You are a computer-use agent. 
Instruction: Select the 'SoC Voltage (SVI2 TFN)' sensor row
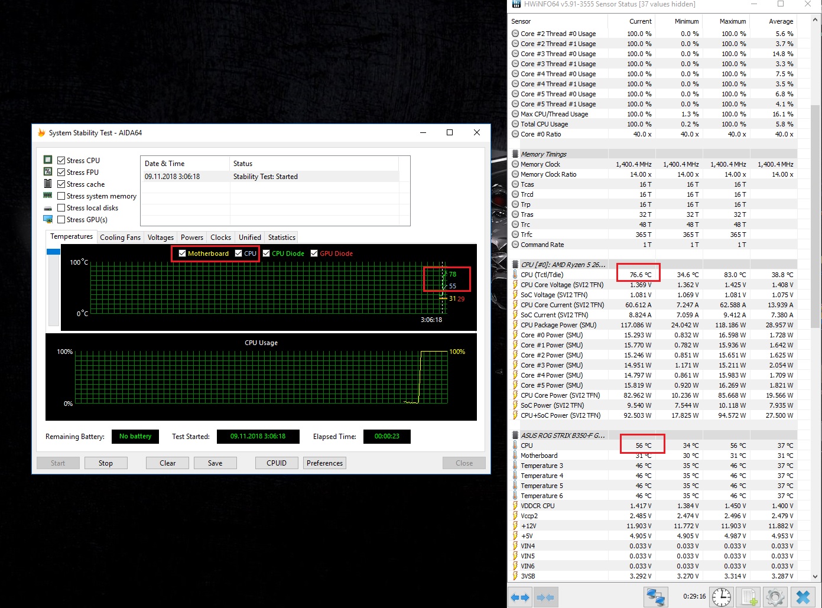coord(653,295)
